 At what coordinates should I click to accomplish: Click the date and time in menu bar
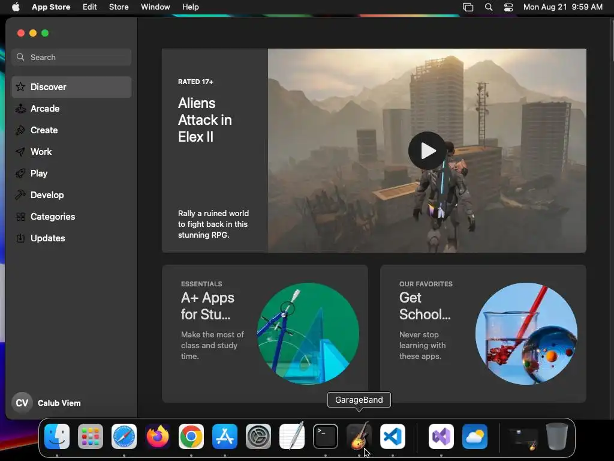[x=562, y=7]
